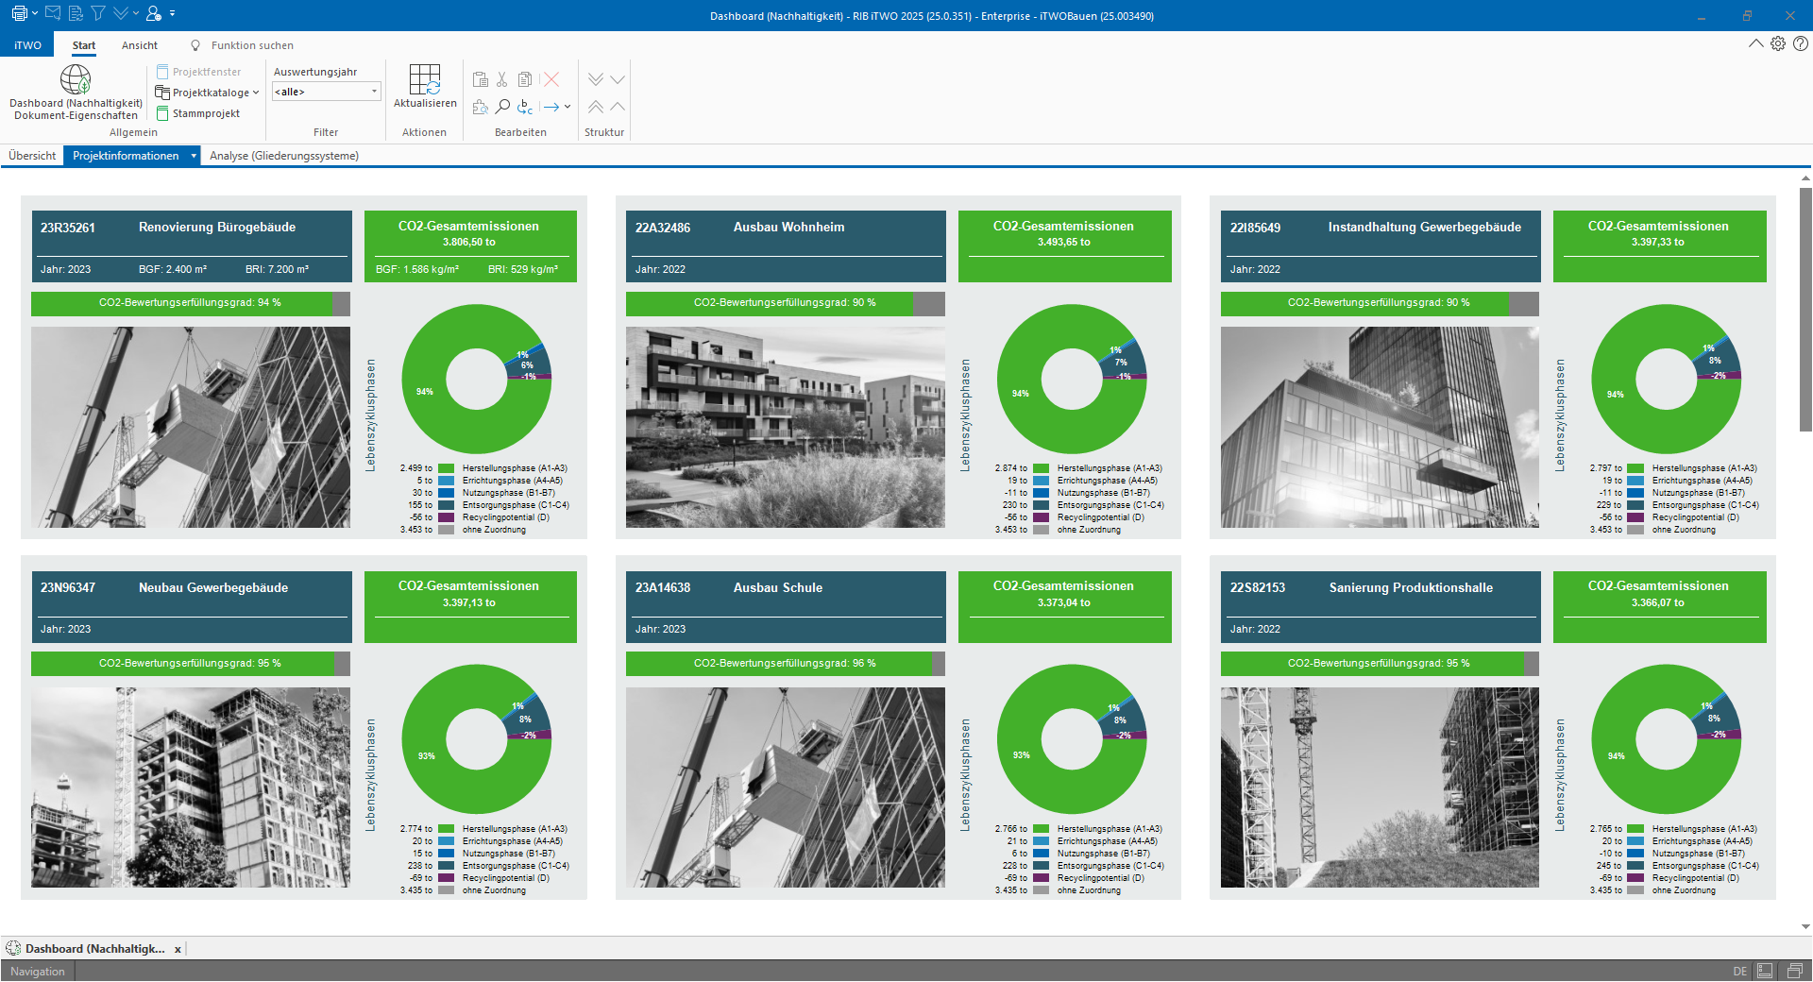
Task: Click the Renovierung Bürogebäude project image
Action: coord(191,427)
